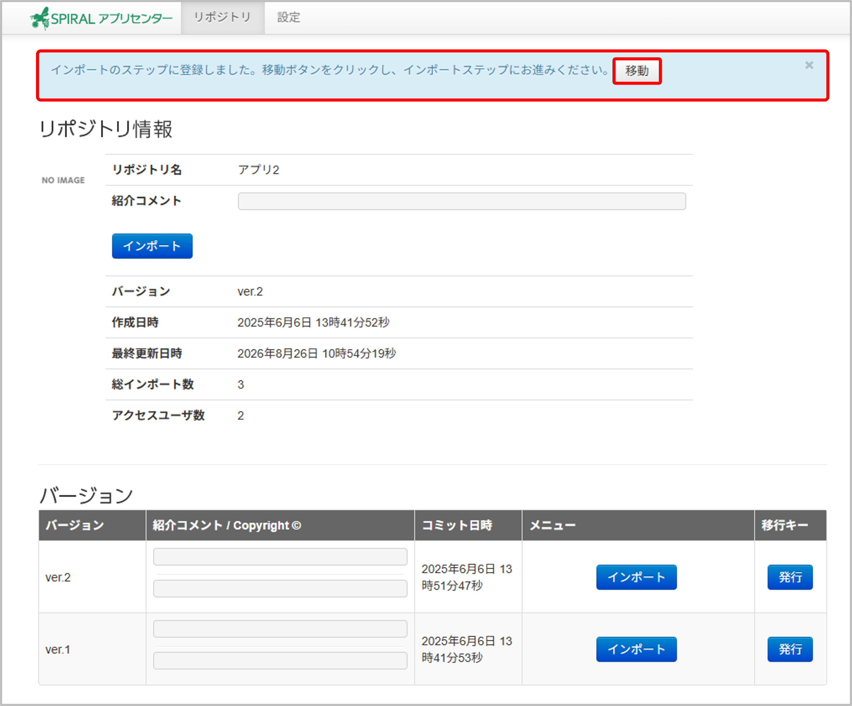This screenshot has height=706, width=852.
Task: Open the リポジトリ tab
Action: pos(223,17)
